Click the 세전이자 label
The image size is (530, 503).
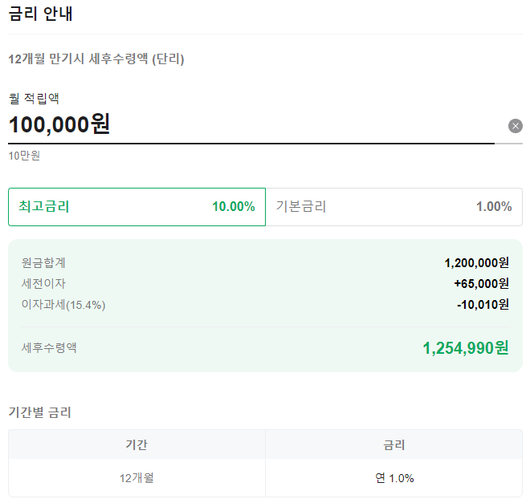point(43,283)
